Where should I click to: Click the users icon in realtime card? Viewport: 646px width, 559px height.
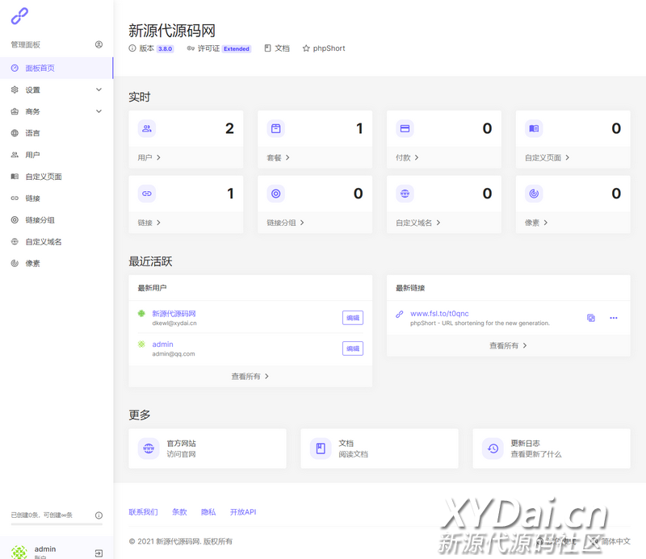(x=146, y=128)
